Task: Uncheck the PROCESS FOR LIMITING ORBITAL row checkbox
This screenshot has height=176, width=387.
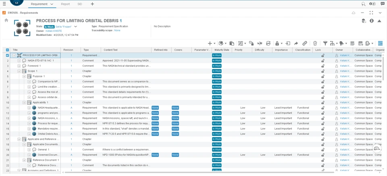Action: pyautogui.click(x=7, y=56)
